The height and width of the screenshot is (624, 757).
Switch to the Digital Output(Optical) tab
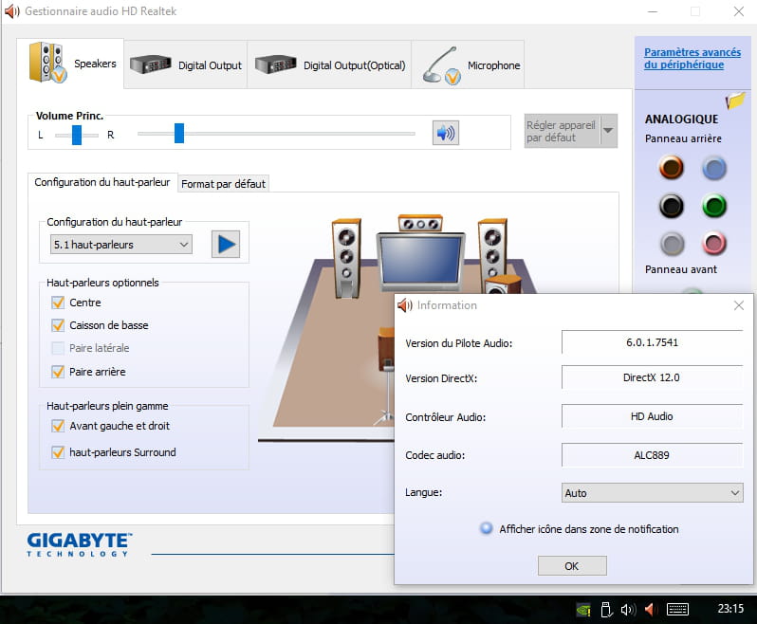click(330, 64)
